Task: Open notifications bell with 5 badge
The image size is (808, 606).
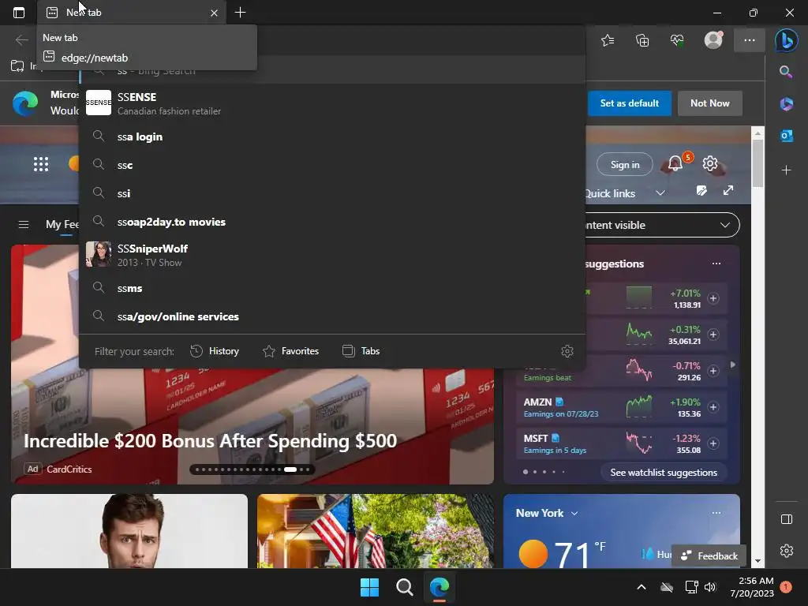Action: [x=676, y=163]
